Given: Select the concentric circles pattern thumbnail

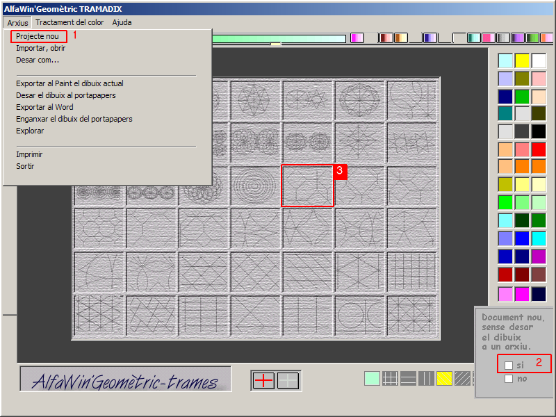Looking at the screenshot, I should 255,186.
